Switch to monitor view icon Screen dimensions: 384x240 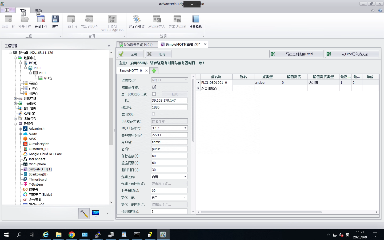[x=96, y=213]
